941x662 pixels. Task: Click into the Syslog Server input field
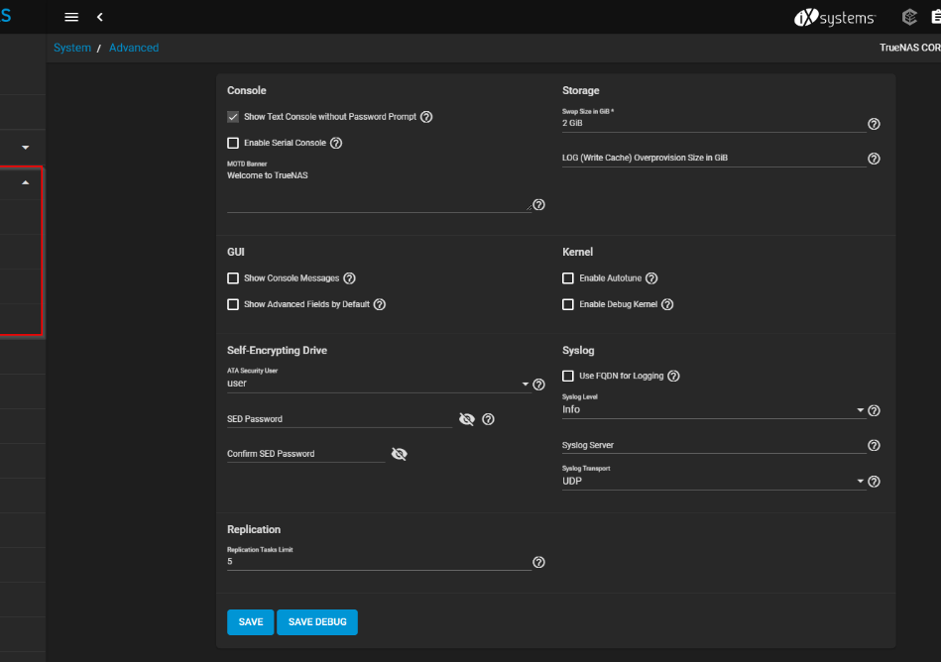click(x=709, y=446)
